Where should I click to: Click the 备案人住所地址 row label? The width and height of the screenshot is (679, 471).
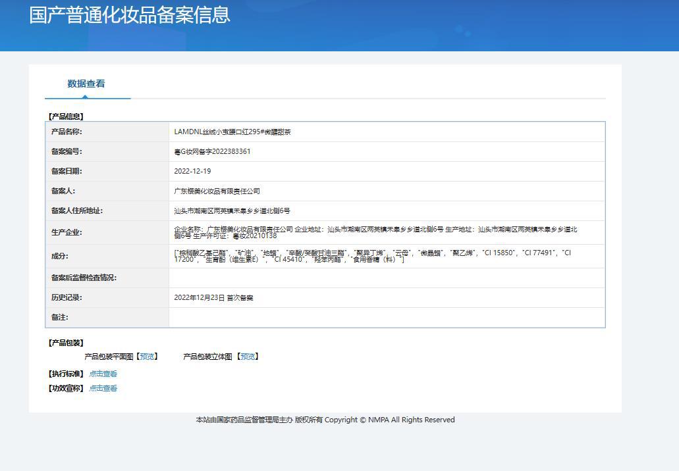77,211
